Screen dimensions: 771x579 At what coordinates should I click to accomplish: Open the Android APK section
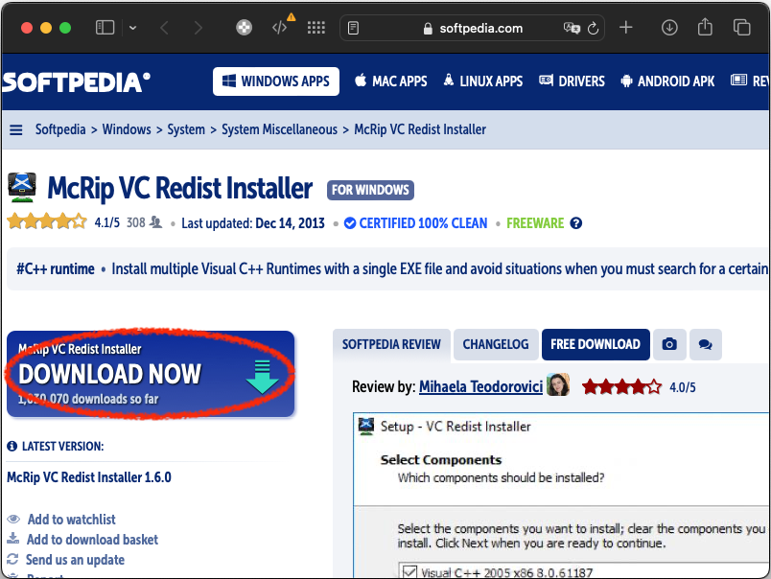click(667, 81)
